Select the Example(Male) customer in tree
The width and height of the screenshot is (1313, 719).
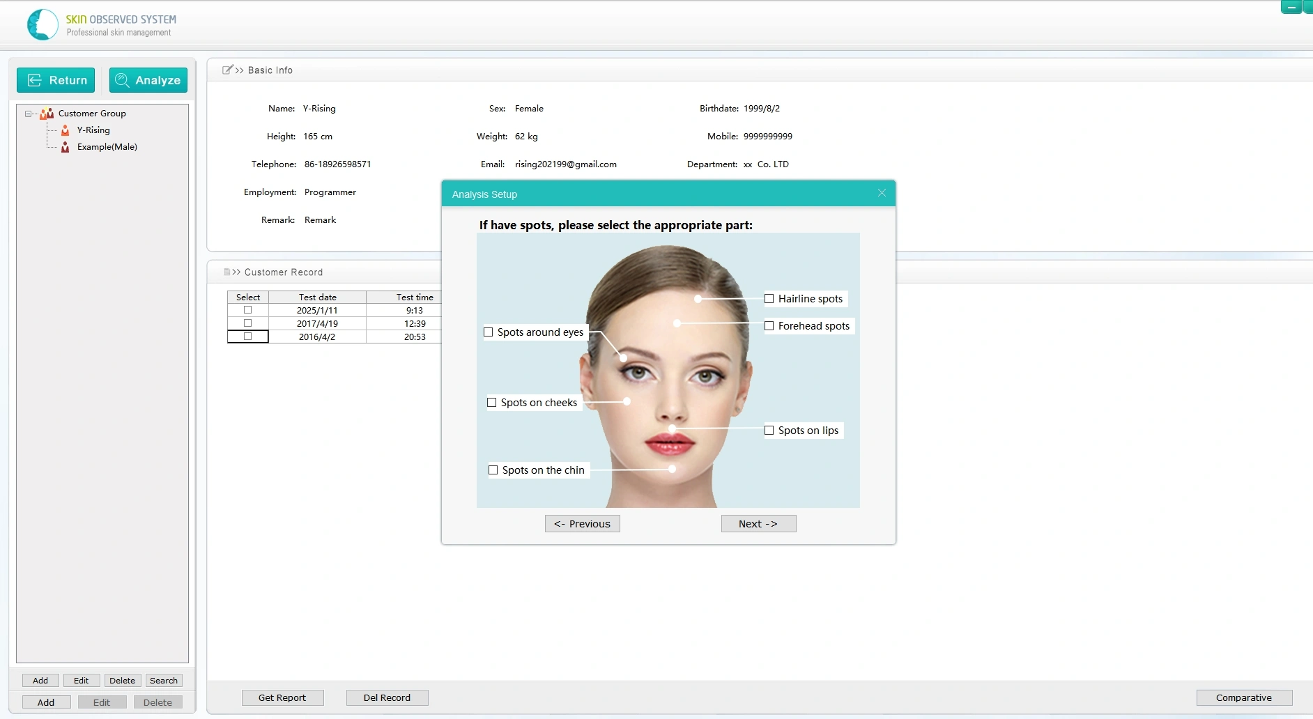pyautogui.click(x=107, y=147)
